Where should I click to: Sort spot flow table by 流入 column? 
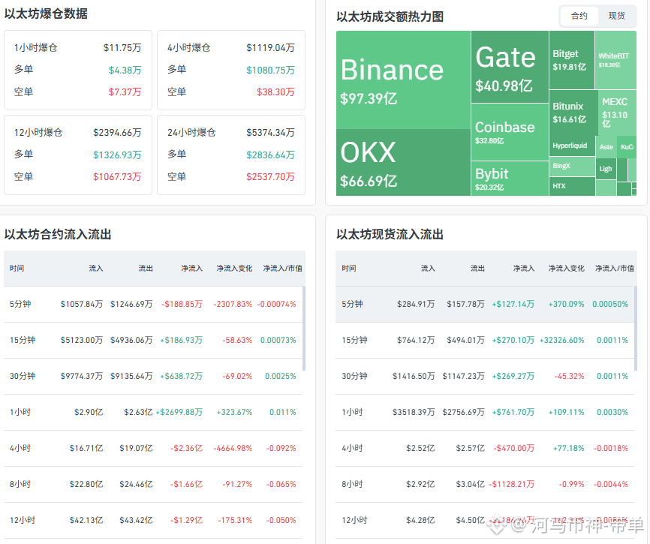pos(428,269)
